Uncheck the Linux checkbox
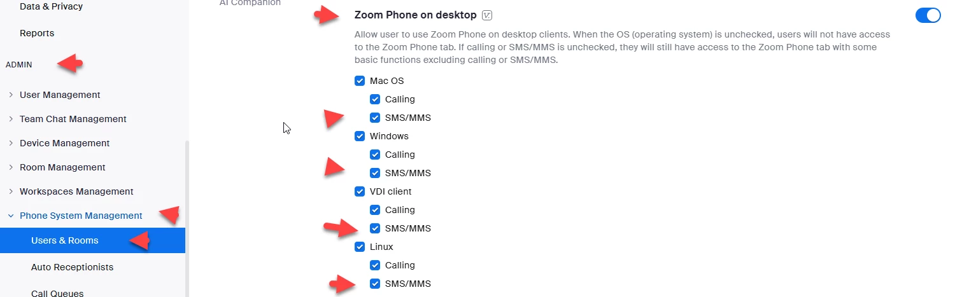The image size is (962, 297). click(360, 247)
